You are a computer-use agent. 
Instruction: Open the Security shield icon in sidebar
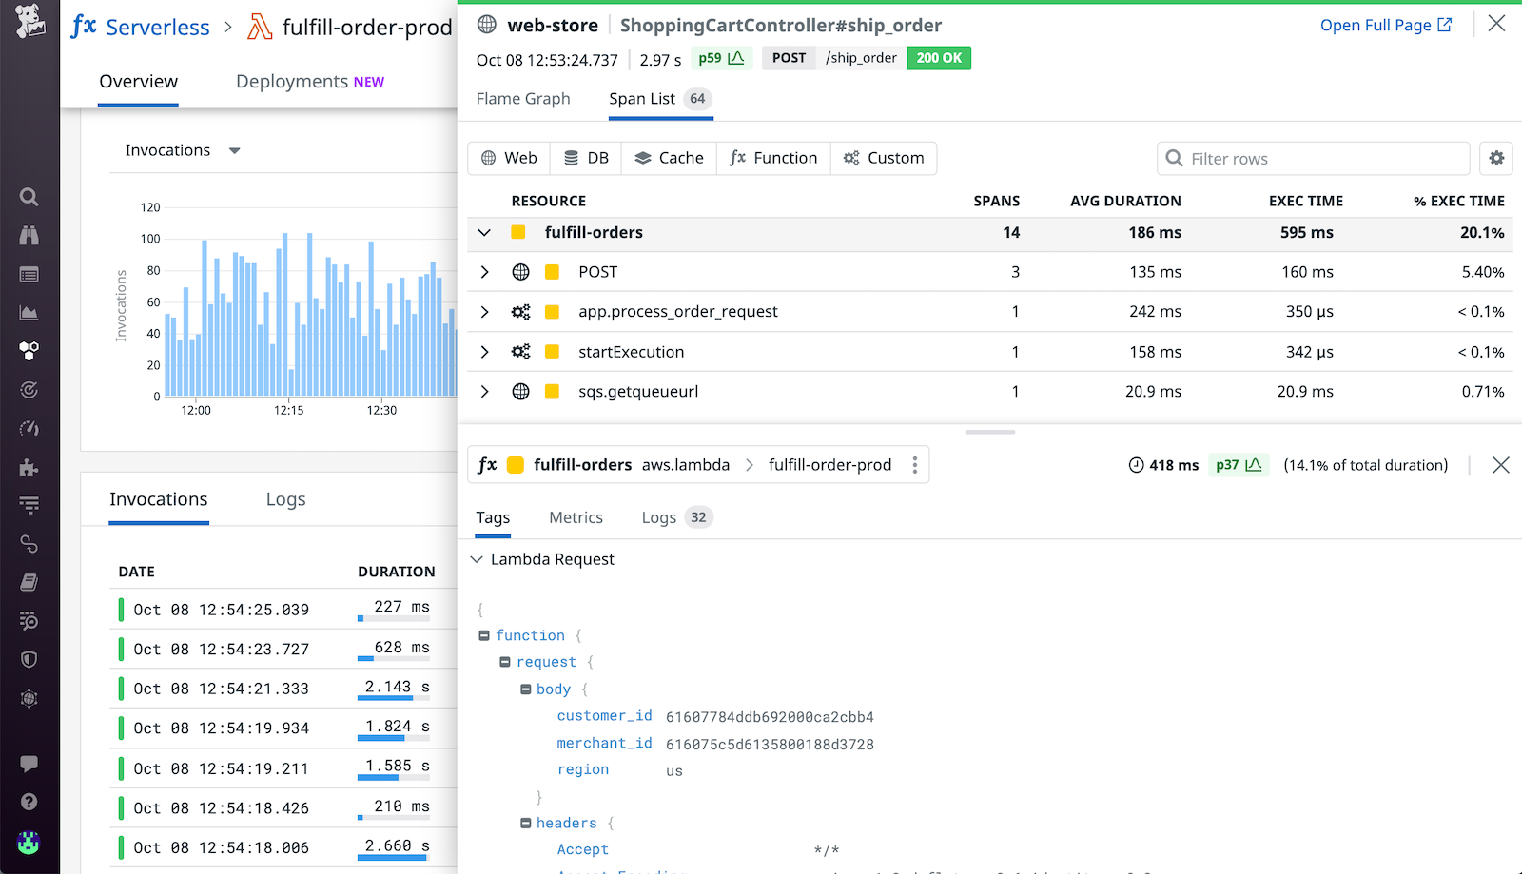[x=29, y=659]
